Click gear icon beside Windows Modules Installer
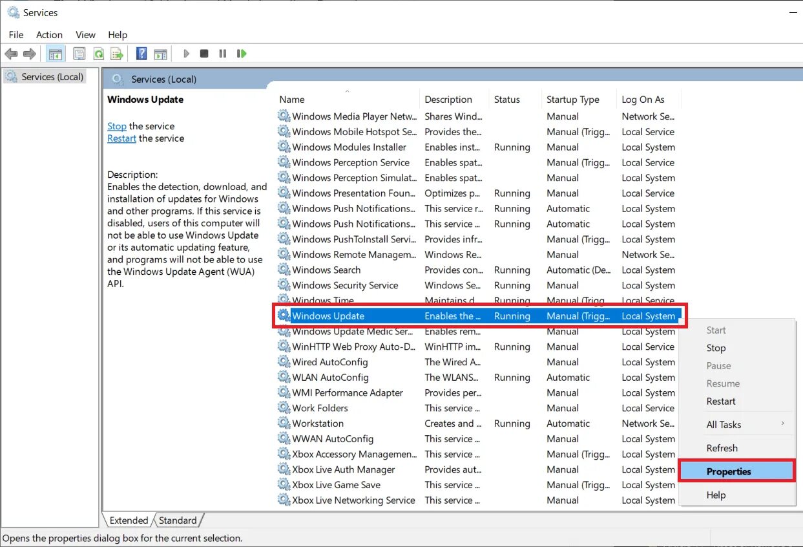803x547 pixels. [284, 147]
